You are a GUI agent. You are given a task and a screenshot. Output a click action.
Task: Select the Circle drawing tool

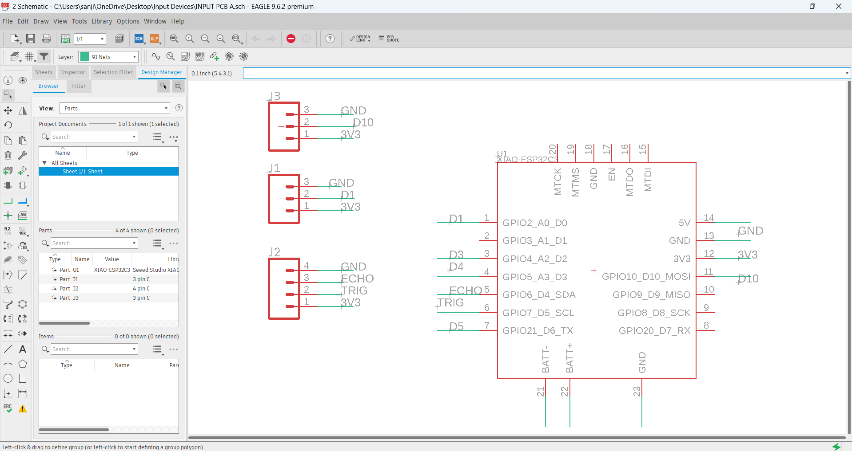click(8, 378)
